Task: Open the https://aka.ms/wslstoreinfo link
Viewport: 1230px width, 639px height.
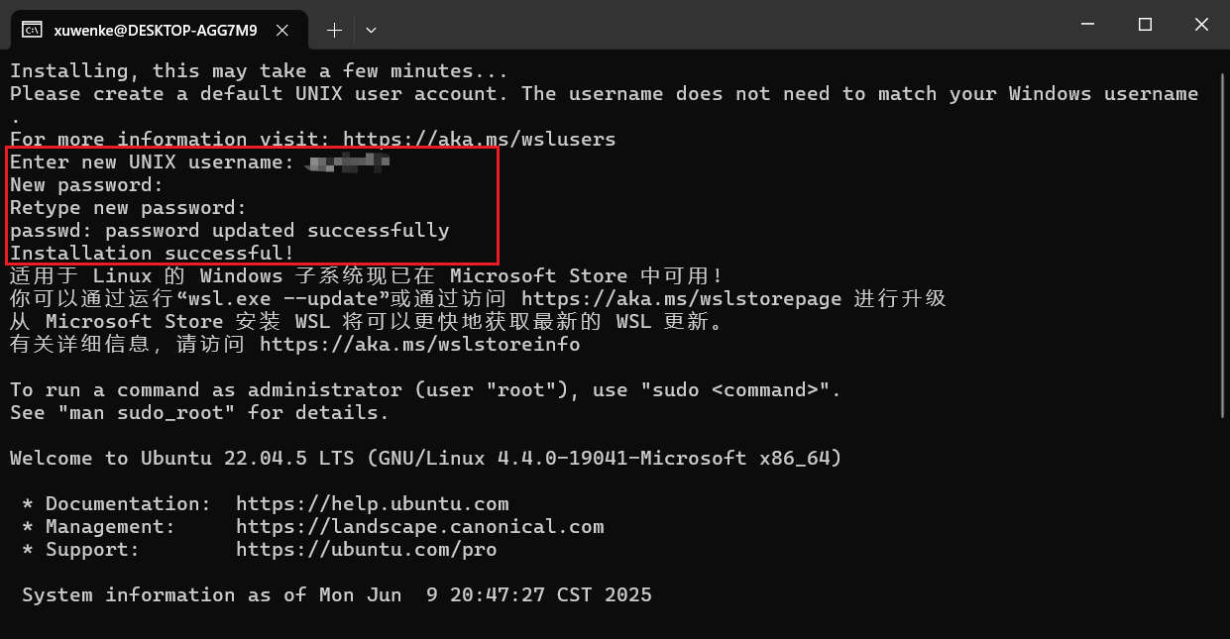Action: click(x=420, y=345)
